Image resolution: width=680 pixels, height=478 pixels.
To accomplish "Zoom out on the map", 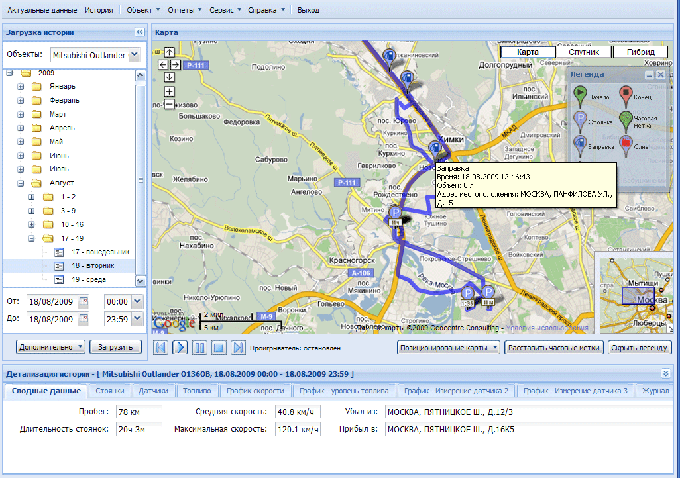I will (x=170, y=104).
